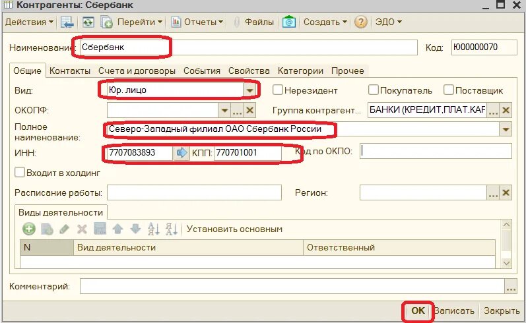Switch to the Общие tab
526x323 pixels.
[28, 71]
